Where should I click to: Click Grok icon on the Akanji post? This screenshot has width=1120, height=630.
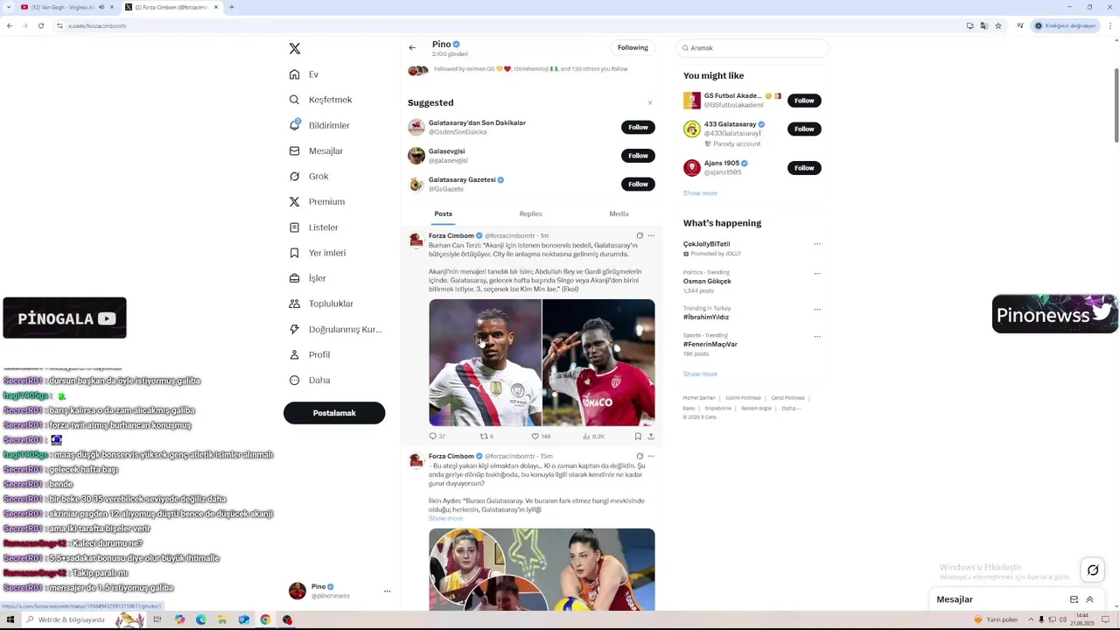(640, 235)
